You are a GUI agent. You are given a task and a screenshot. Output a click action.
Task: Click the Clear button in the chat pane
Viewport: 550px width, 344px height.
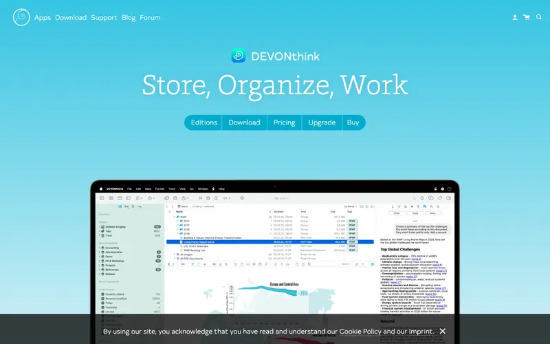(x=397, y=213)
